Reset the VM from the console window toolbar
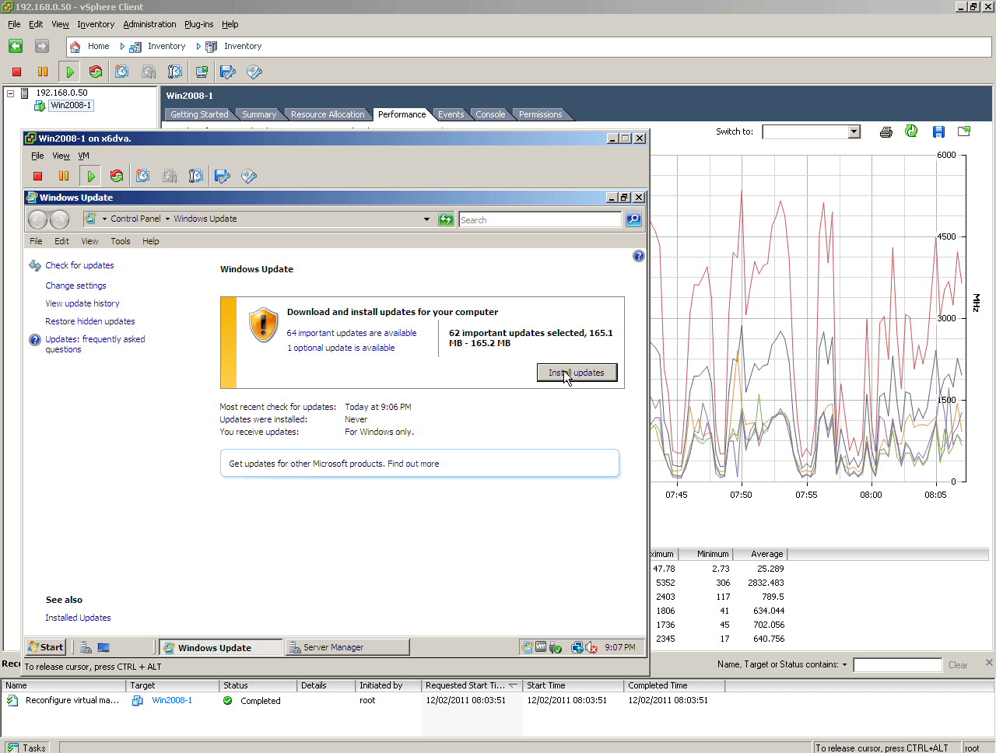This screenshot has width=996, height=753. pyautogui.click(x=117, y=176)
